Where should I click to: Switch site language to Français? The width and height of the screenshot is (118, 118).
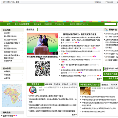pos(109,2)
